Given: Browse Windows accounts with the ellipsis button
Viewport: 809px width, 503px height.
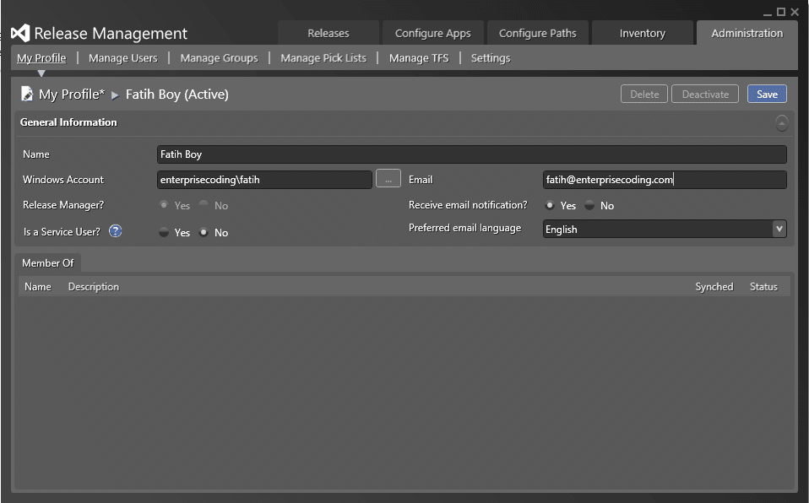Looking at the screenshot, I should pyautogui.click(x=388, y=179).
